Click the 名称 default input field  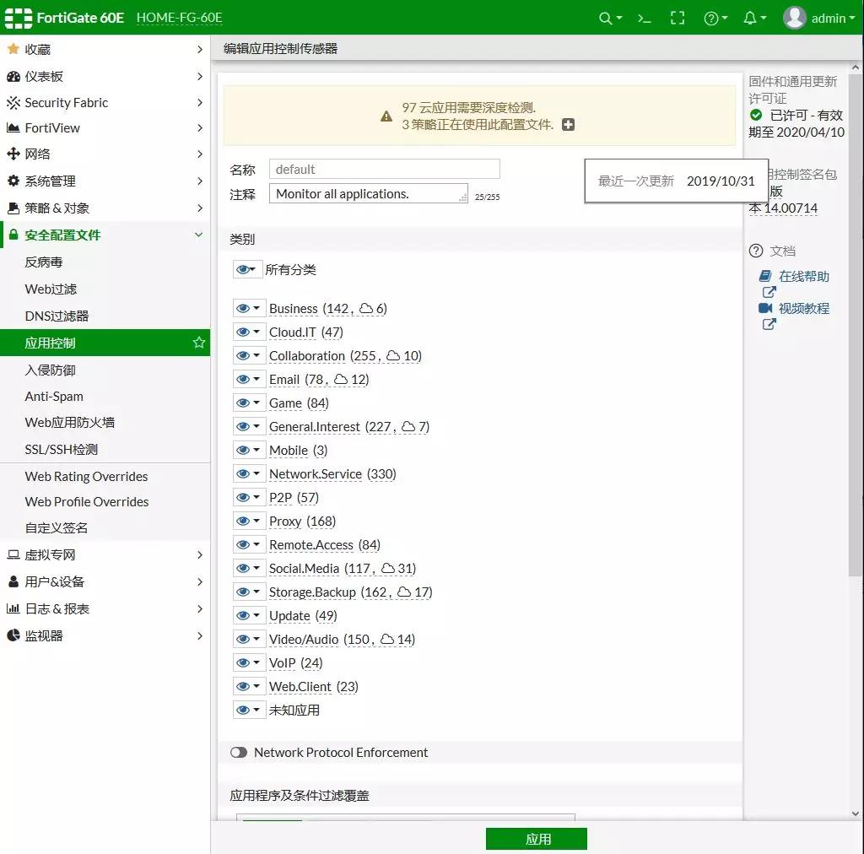[384, 169]
